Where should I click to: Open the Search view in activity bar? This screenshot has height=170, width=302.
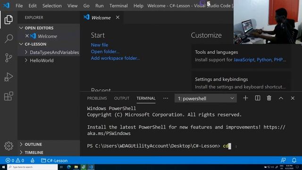pyautogui.click(x=8, y=39)
